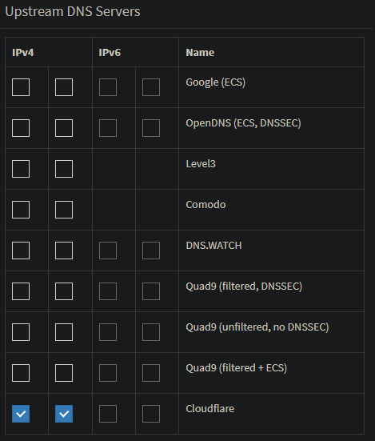Enable Google (ECS) second IPv4 checkbox
The height and width of the screenshot is (441, 375).
[64, 87]
